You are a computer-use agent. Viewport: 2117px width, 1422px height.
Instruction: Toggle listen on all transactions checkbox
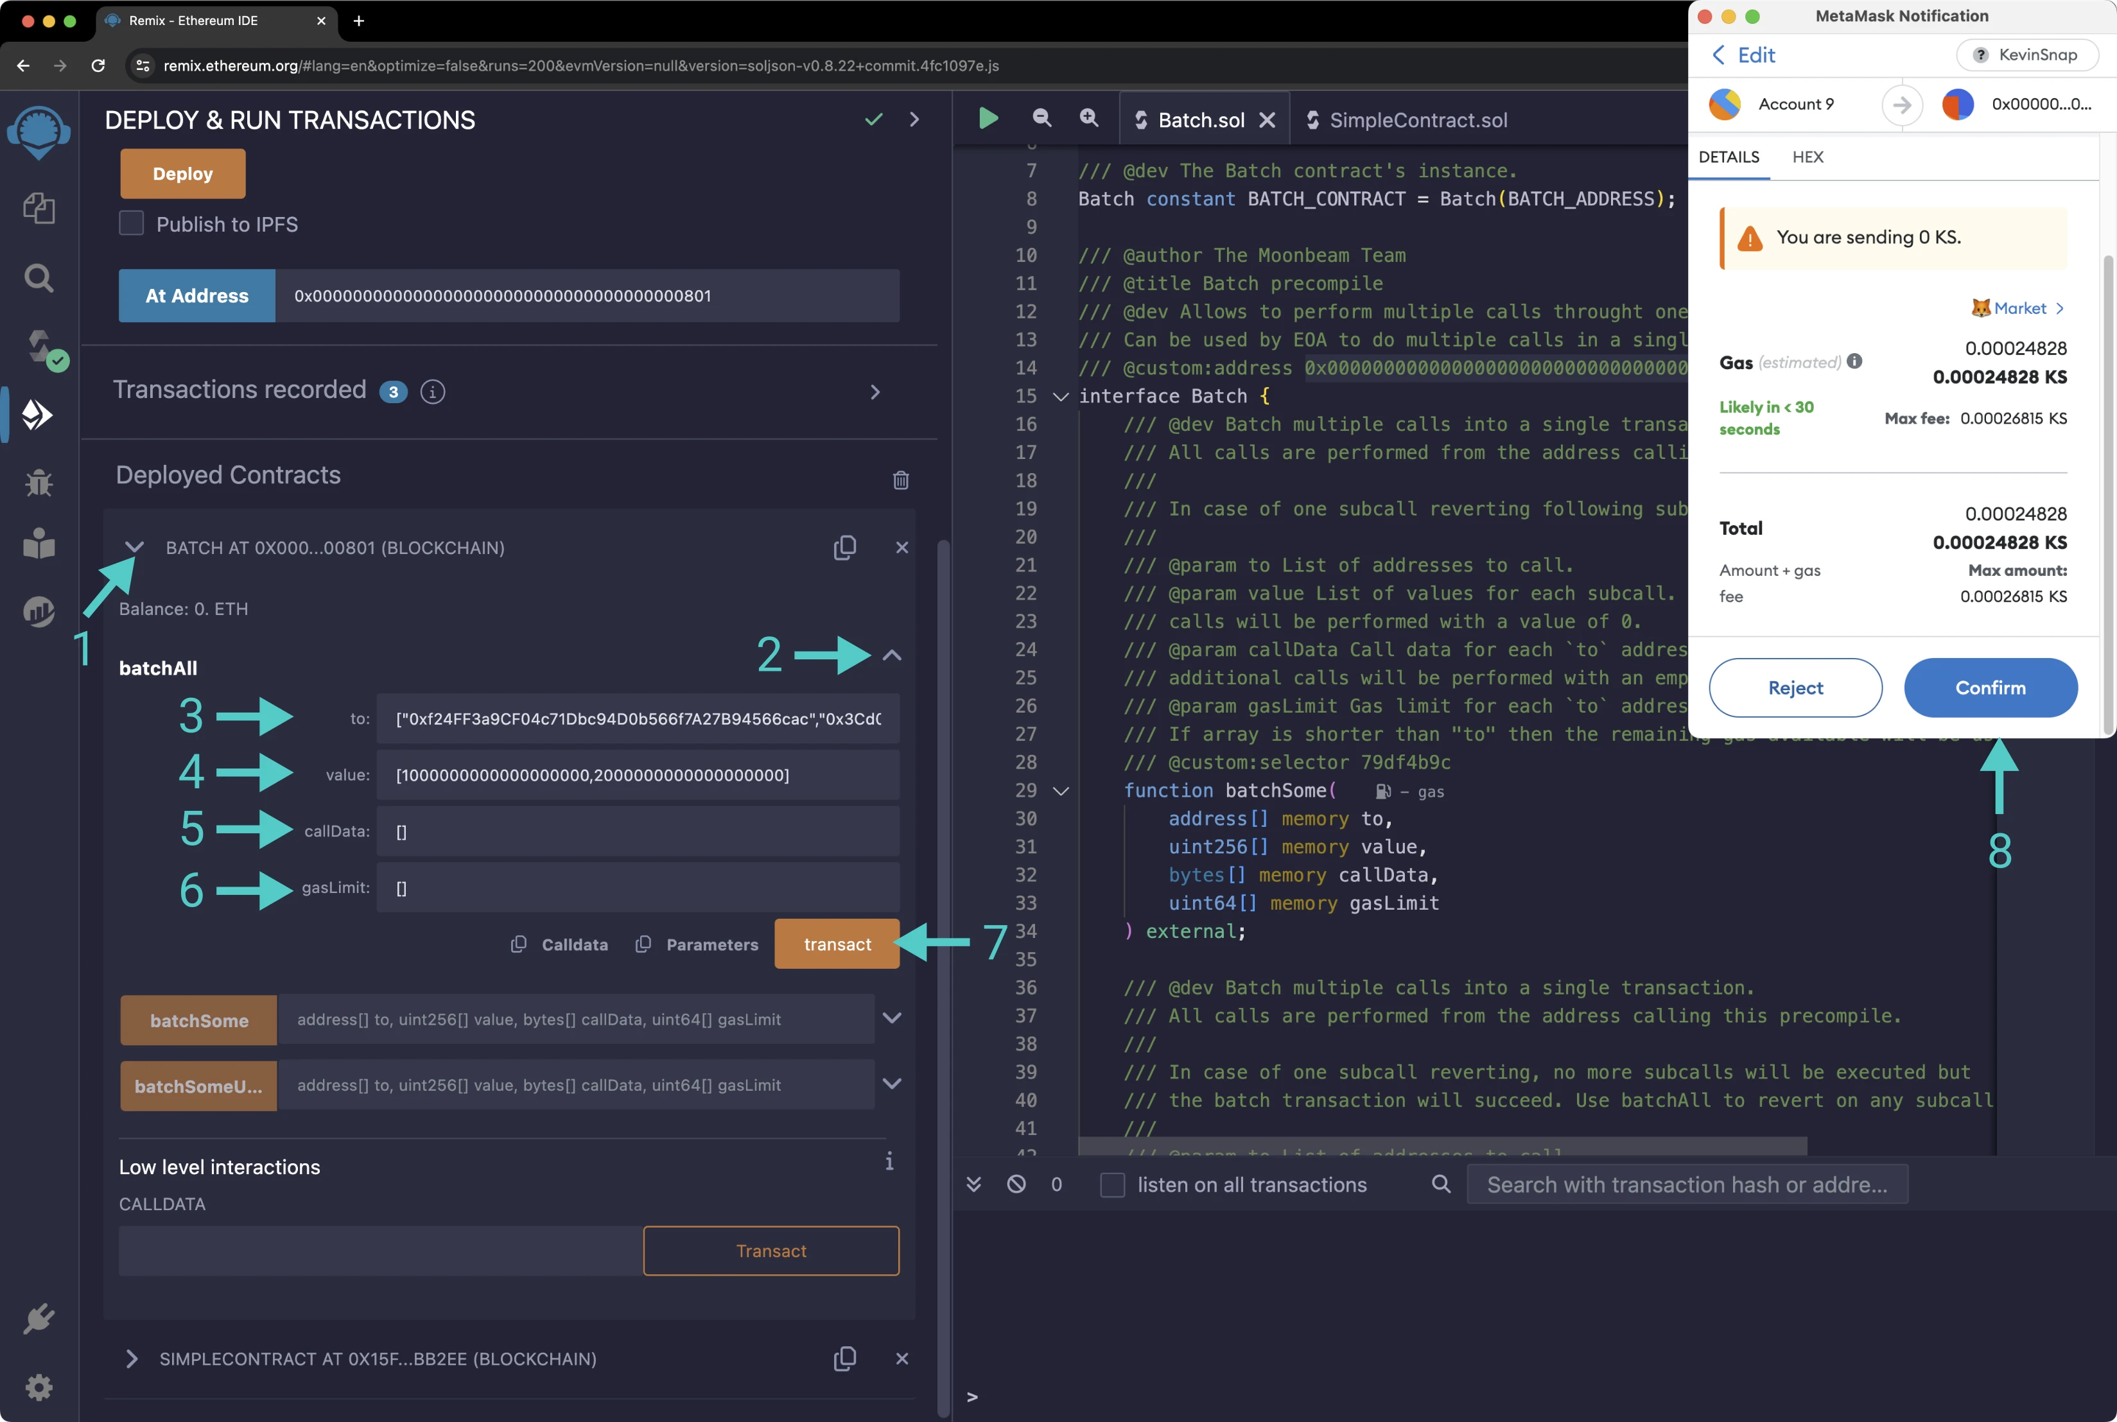[x=1112, y=1184]
